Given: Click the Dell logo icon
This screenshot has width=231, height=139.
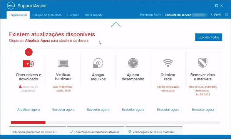Looking at the screenshot, I should click(11, 6).
